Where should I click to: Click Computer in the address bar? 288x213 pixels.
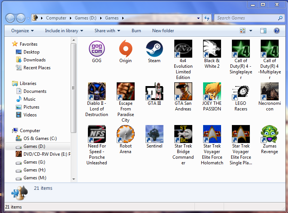(x=56, y=18)
